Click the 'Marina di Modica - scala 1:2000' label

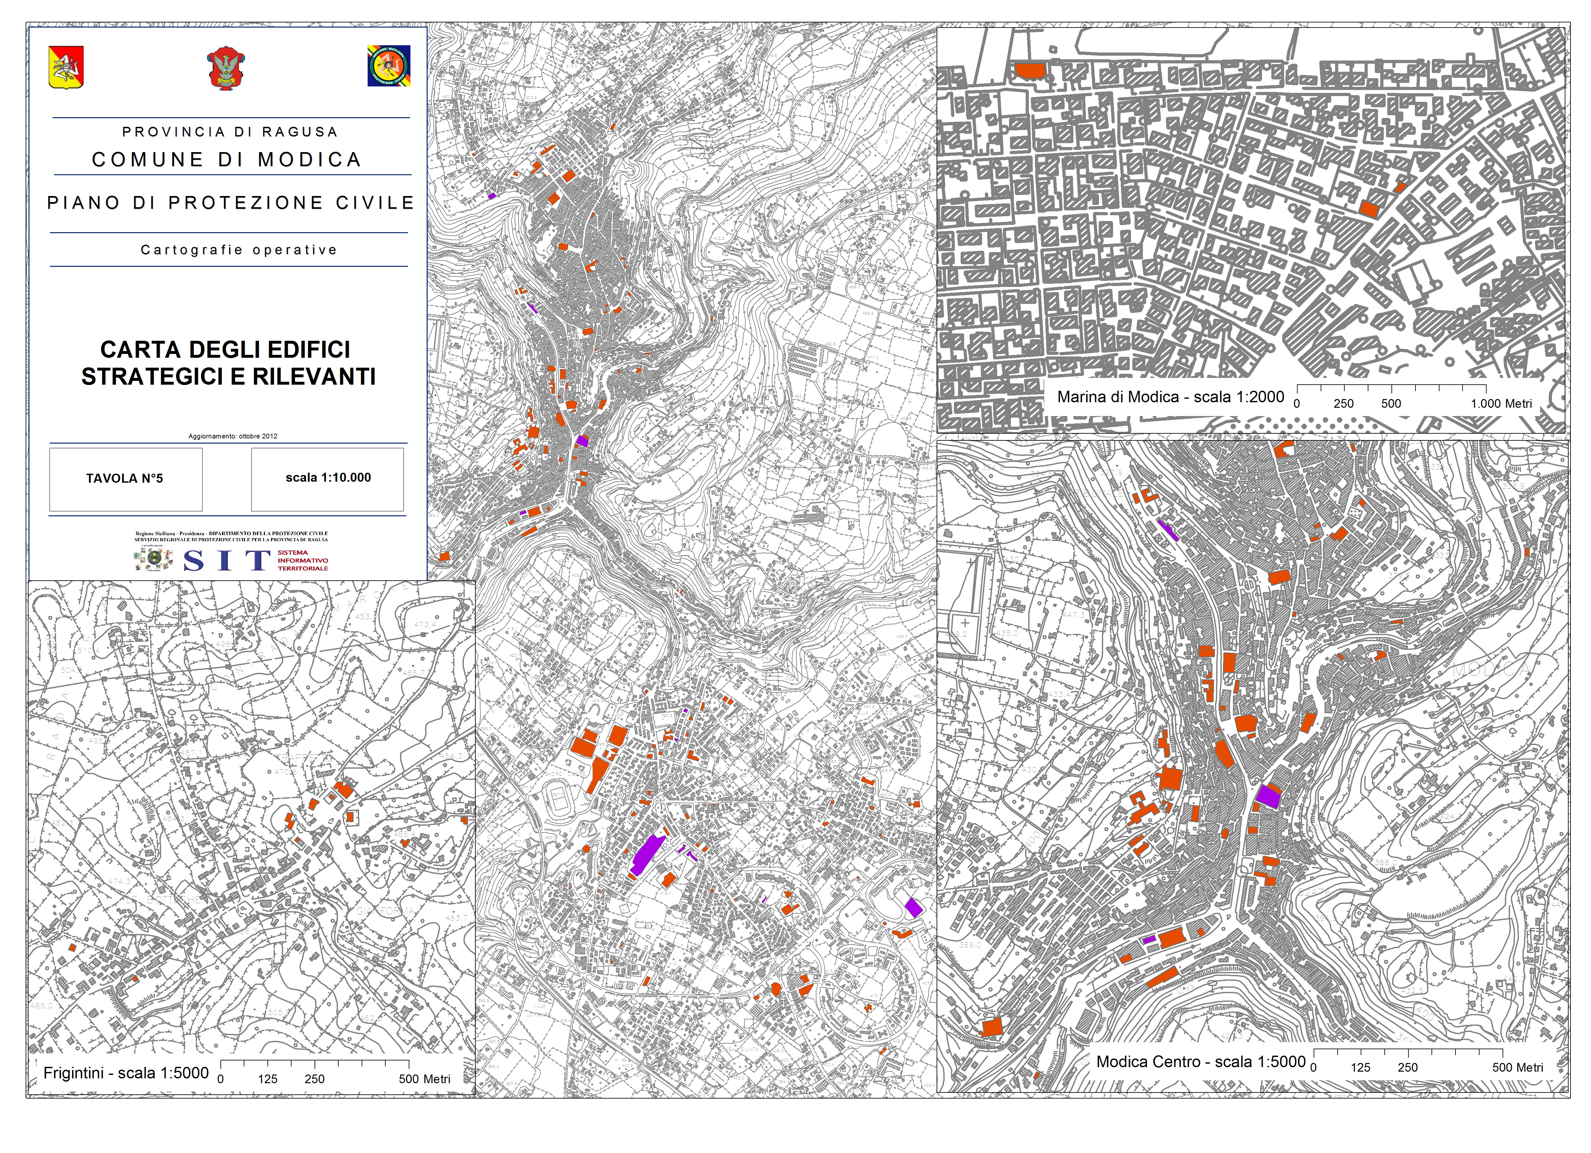(1170, 397)
